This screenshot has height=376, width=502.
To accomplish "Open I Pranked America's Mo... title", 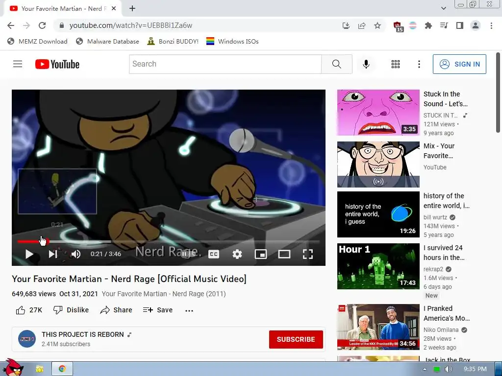I will 447,313.
